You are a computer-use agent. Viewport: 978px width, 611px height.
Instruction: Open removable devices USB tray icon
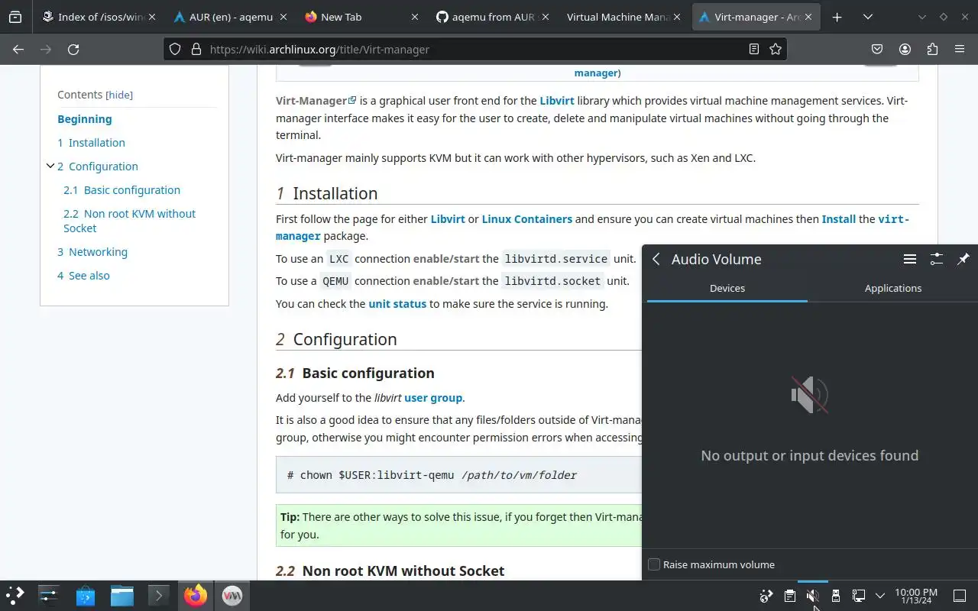click(x=836, y=596)
